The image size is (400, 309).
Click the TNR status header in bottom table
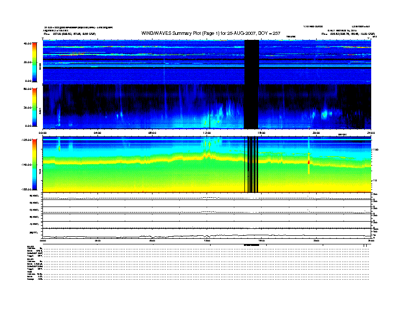(x=29, y=272)
